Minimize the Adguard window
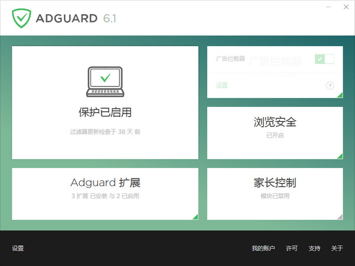355x266 pixels. [x=329, y=8]
